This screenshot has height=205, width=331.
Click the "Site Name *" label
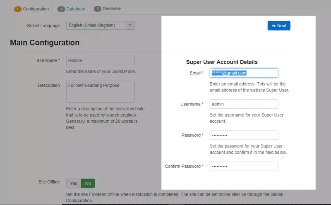[48, 60]
